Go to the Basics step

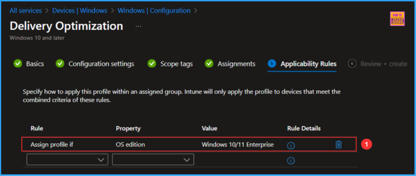pyautogui.click(x=35, y=64)
